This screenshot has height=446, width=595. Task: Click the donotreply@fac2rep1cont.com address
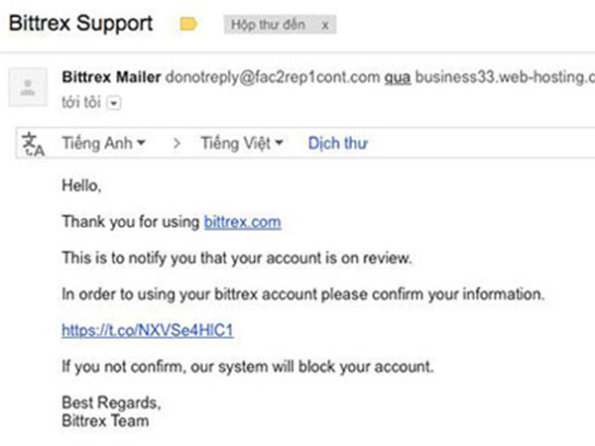pyautogui.click(x=273, y=77)
